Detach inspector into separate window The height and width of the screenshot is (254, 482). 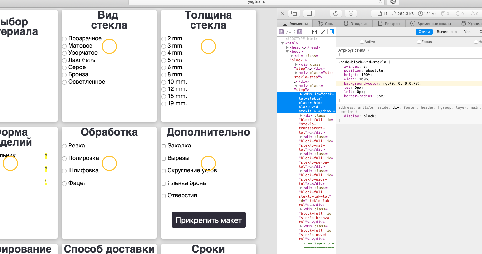coord(294,13)
